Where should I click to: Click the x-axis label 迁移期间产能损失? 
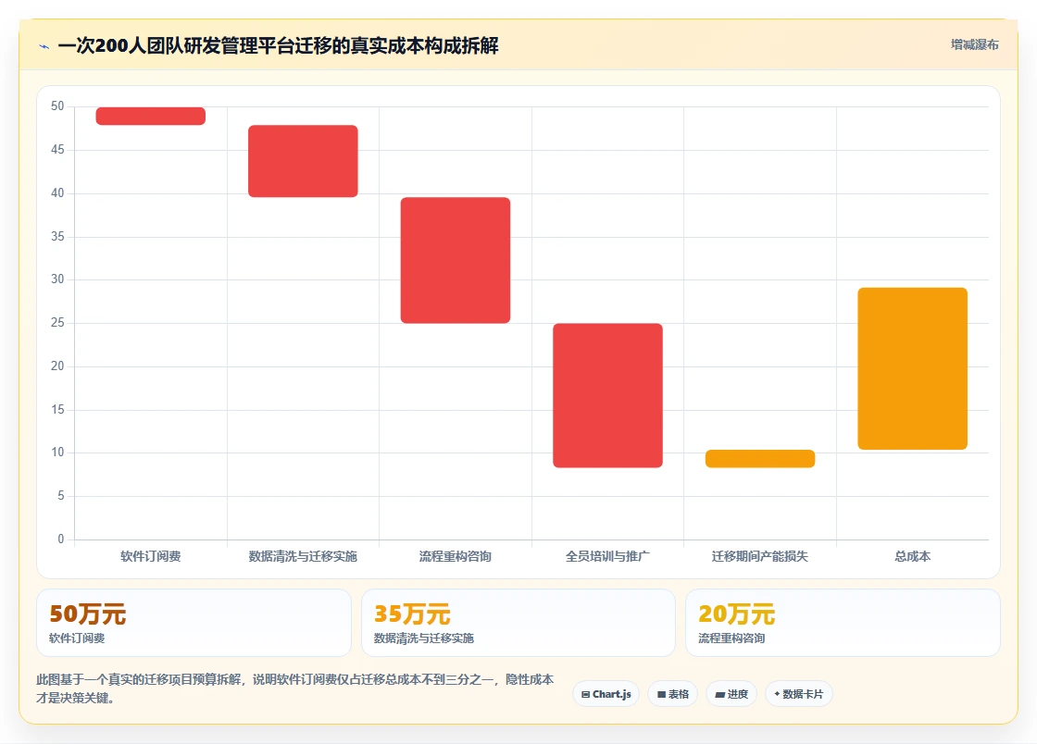(760, 556)
